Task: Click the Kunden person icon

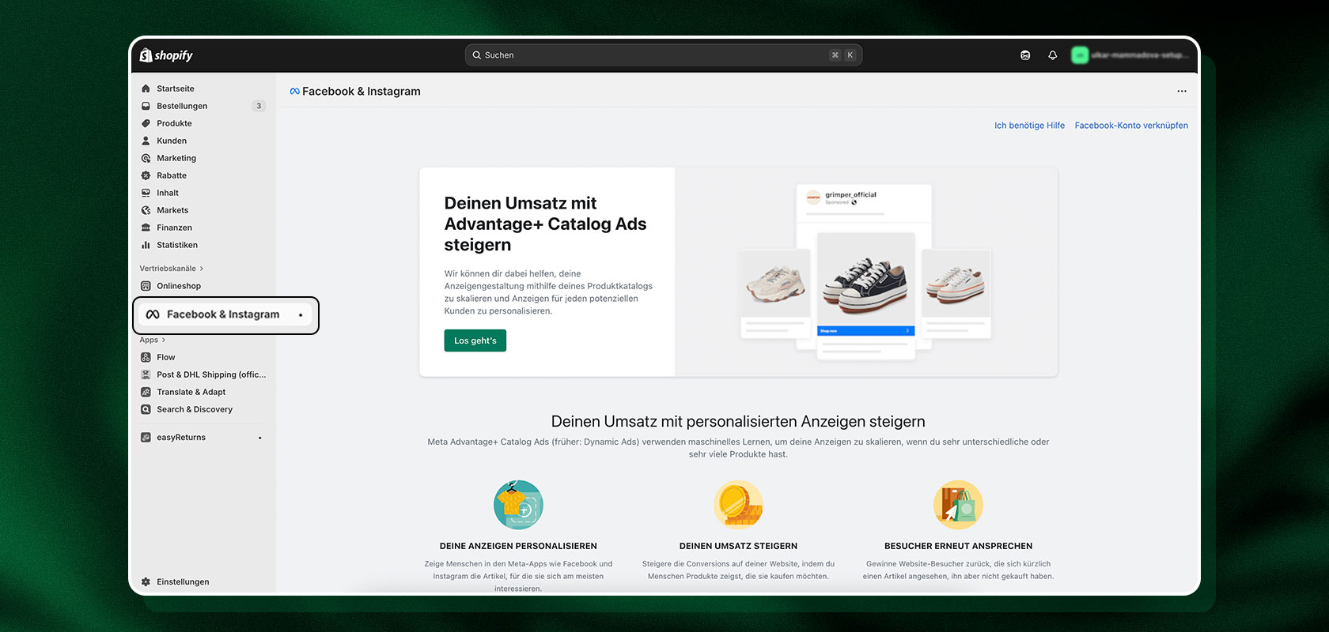Action: [x=146, y=141]
